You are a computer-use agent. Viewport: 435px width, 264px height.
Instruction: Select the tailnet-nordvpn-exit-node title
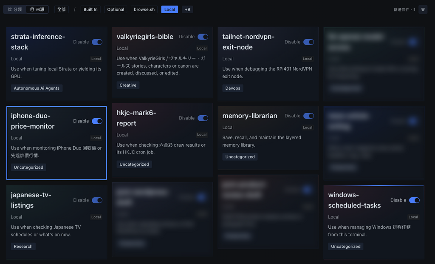(x=248, y=42)
